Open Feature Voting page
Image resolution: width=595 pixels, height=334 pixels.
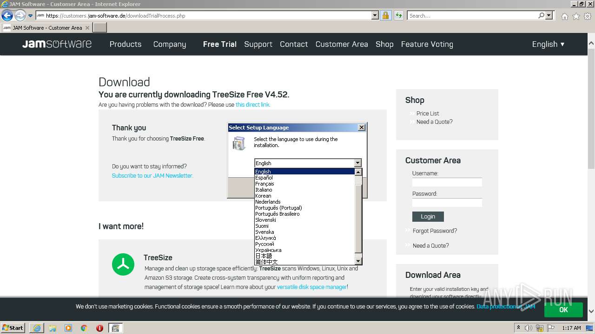tap(427, 44)
